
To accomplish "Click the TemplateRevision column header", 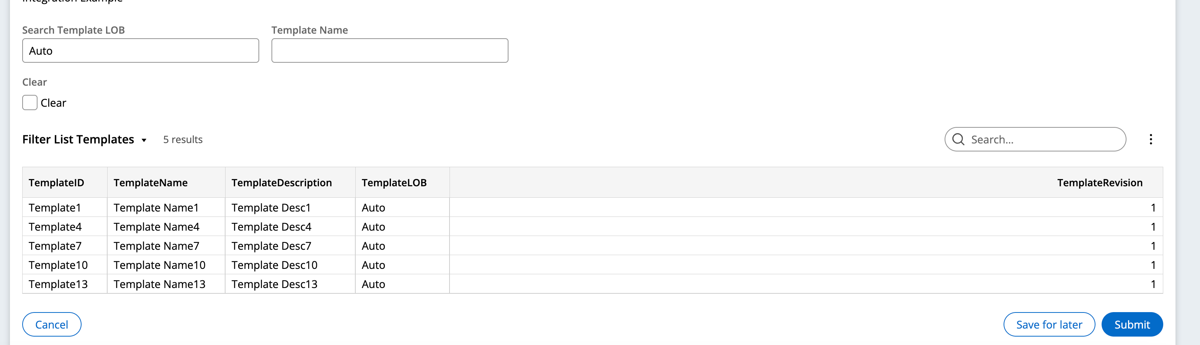I will coord(1100,182).
